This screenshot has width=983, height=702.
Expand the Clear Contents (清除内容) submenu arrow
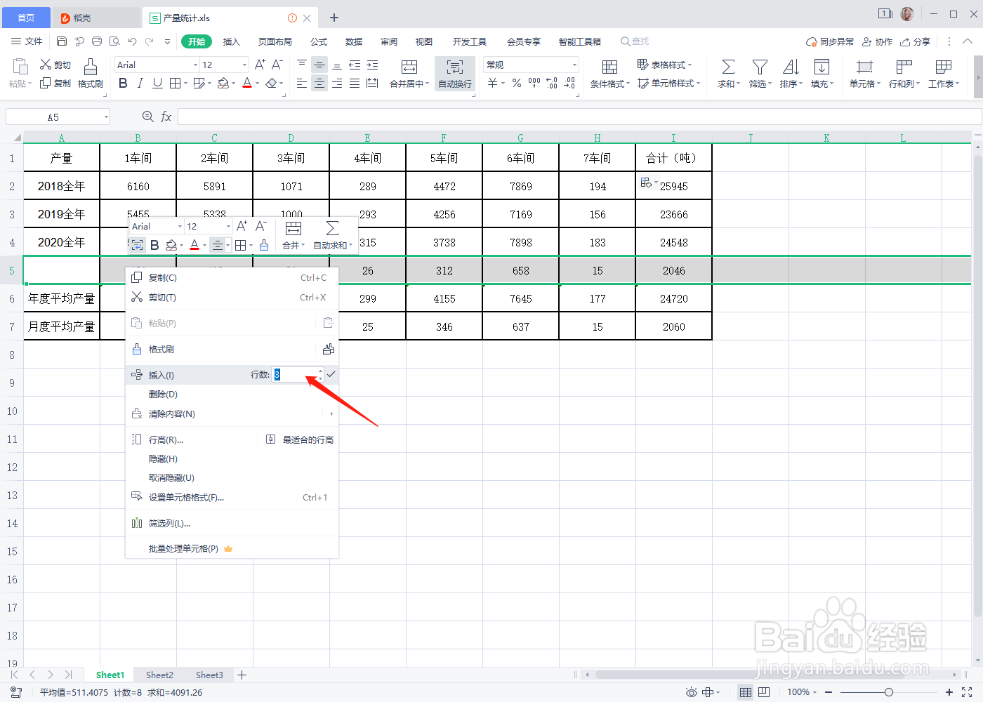[x=331, y=413]
